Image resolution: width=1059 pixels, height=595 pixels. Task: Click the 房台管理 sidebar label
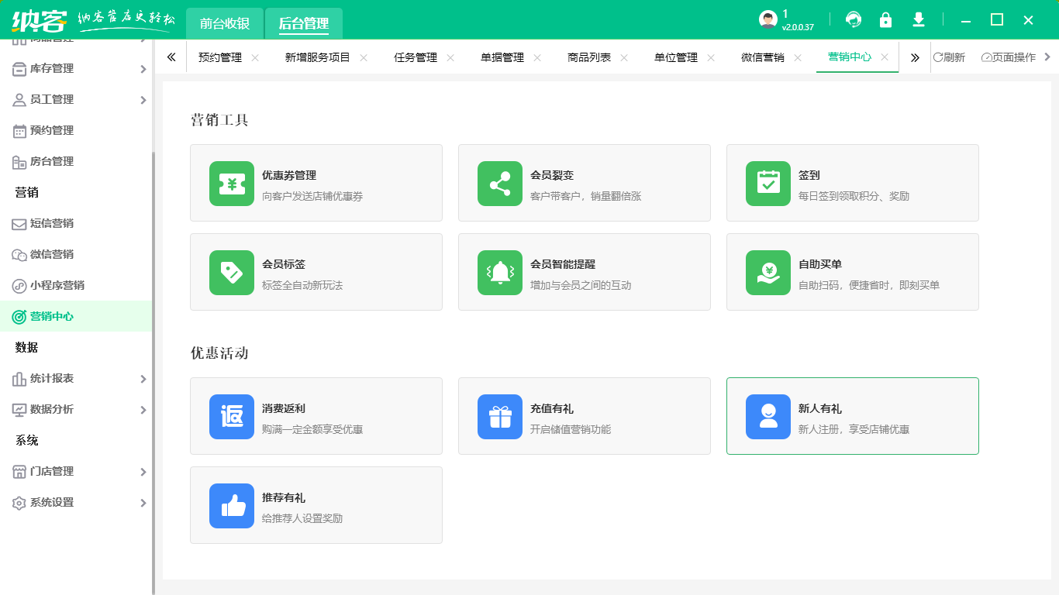click(52, 162)
